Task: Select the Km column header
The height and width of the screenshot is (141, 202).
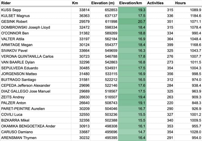Action: (81, 3)
